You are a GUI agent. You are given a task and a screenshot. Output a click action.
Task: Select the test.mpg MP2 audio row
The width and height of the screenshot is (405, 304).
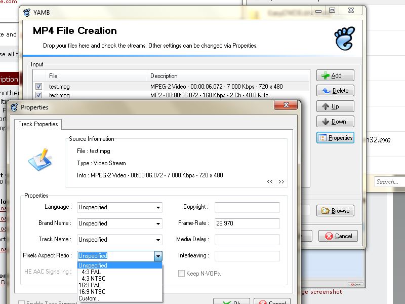click(x=171, y=95)
